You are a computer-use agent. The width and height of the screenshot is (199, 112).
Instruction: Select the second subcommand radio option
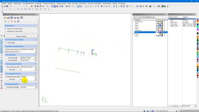[x=6, y=31]
